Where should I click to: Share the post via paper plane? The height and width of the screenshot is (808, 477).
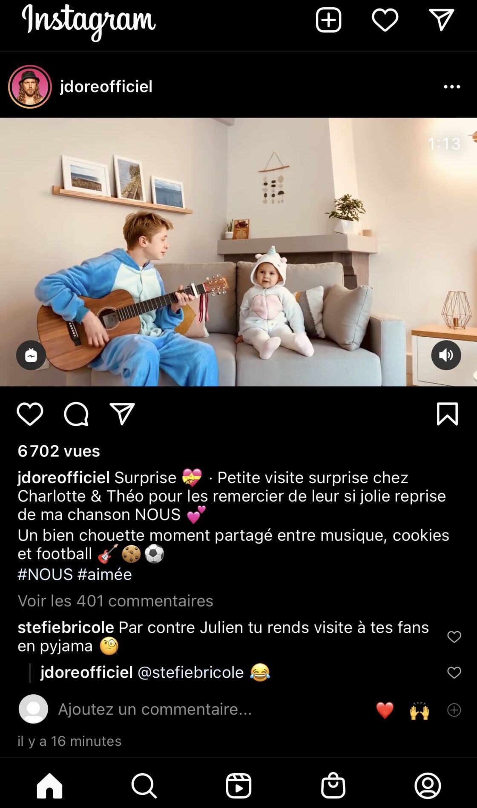tap(122, 414)
